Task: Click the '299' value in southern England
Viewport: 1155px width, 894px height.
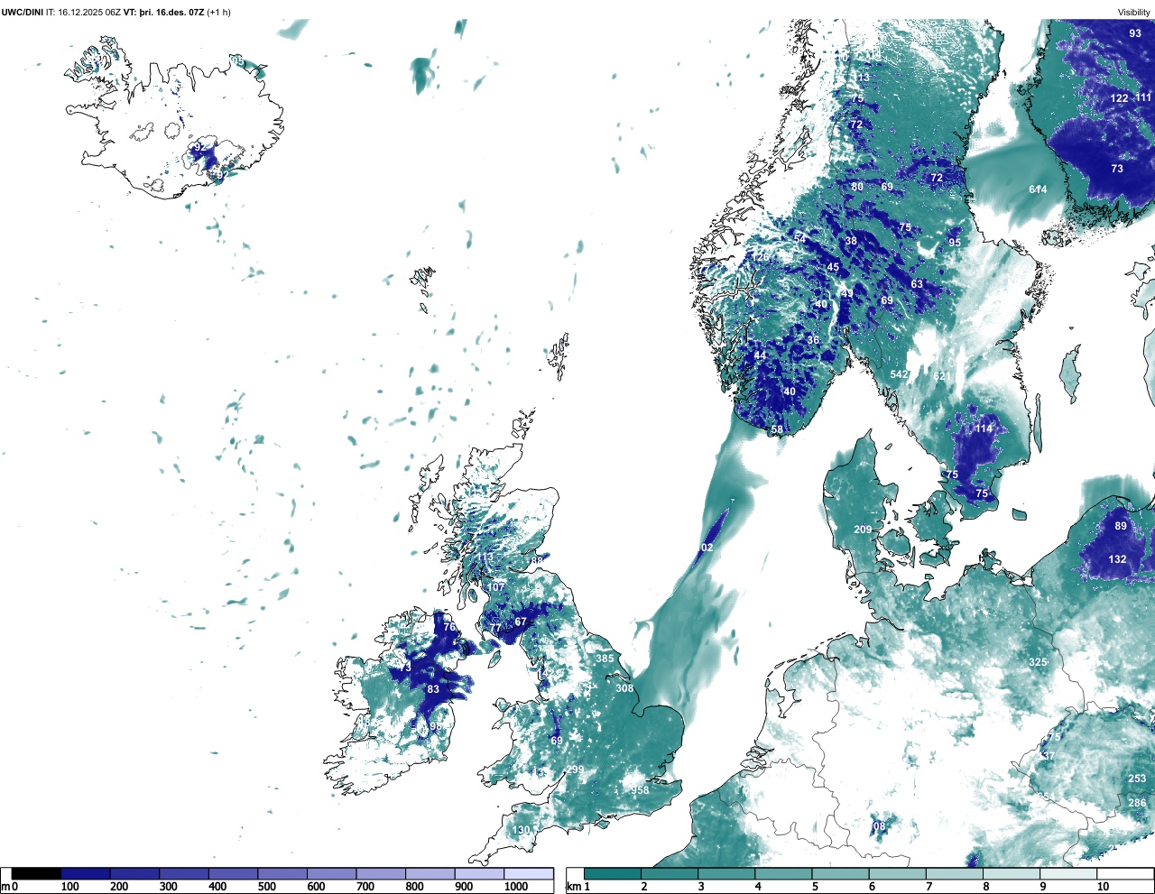Action: [x=575, y=770]
